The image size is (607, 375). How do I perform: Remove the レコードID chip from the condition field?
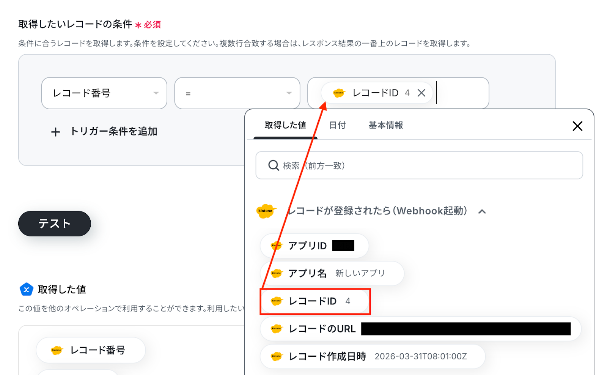pyautogui.click(x=421, y=93)
